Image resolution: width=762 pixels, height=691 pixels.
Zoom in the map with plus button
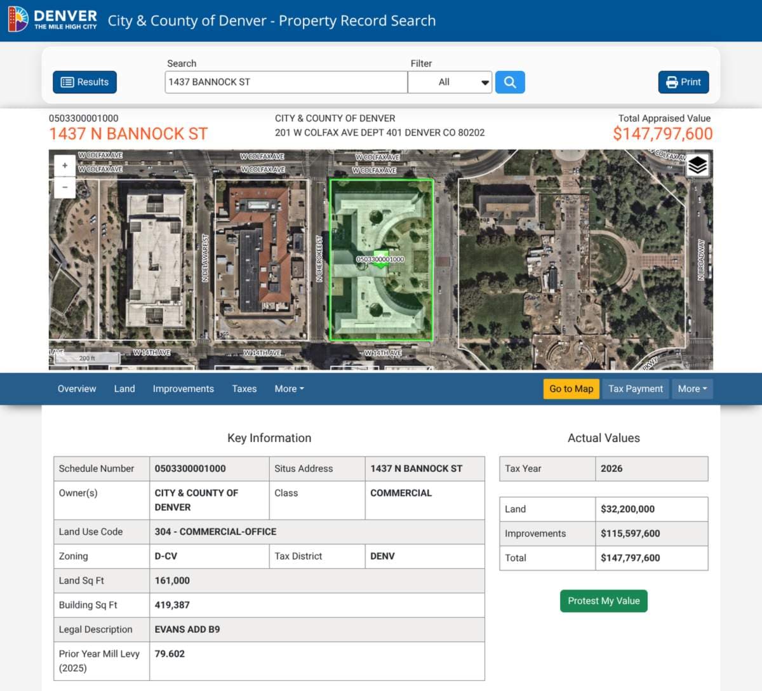pyautogui.click(x=65, y=166)
